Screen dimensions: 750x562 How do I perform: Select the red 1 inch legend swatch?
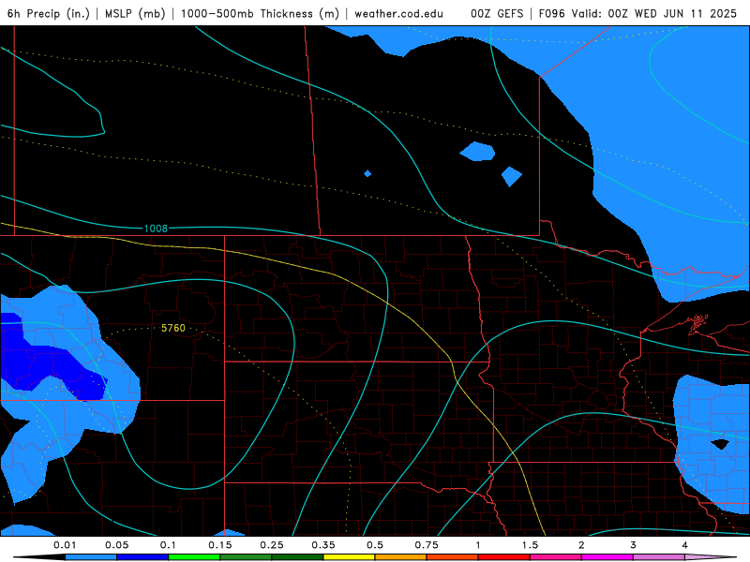(504, 557)
